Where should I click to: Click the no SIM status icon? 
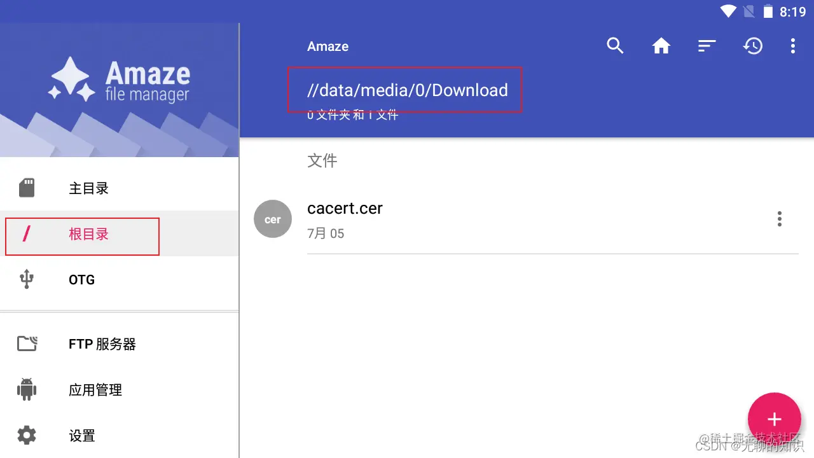tap(749, 11)
